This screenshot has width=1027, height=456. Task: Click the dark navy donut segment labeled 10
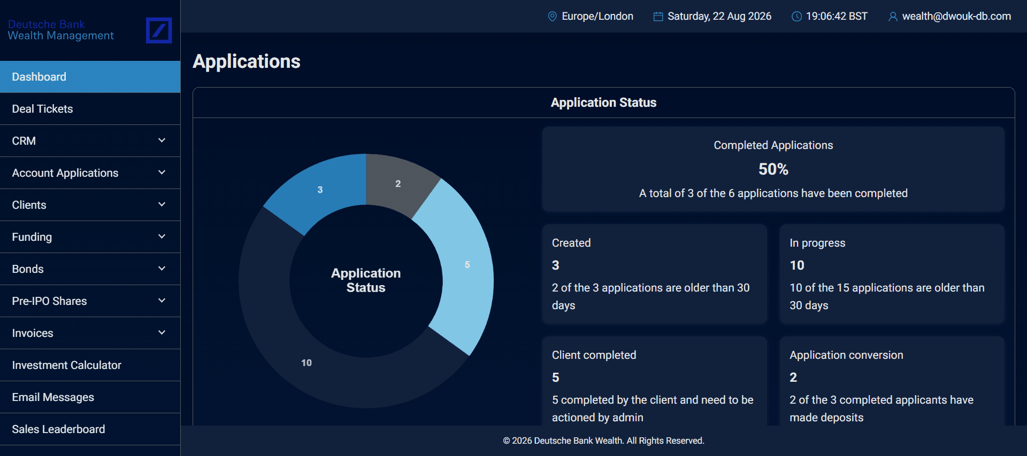[x=306, y=363]
